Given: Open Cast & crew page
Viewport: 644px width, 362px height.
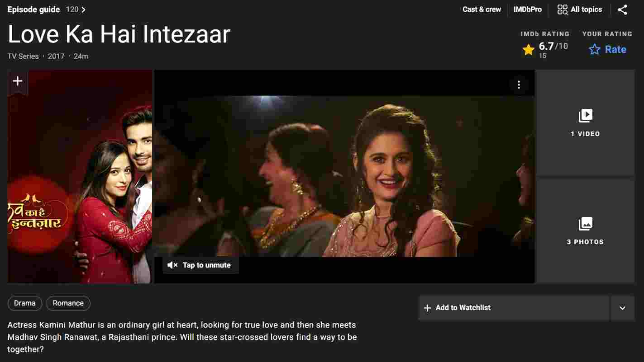Looking at the screenshot, I should (x=482, y=9).
